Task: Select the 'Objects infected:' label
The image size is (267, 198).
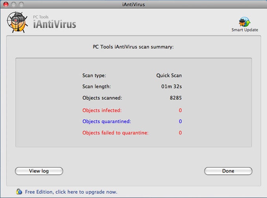Action: coord(102,111)
